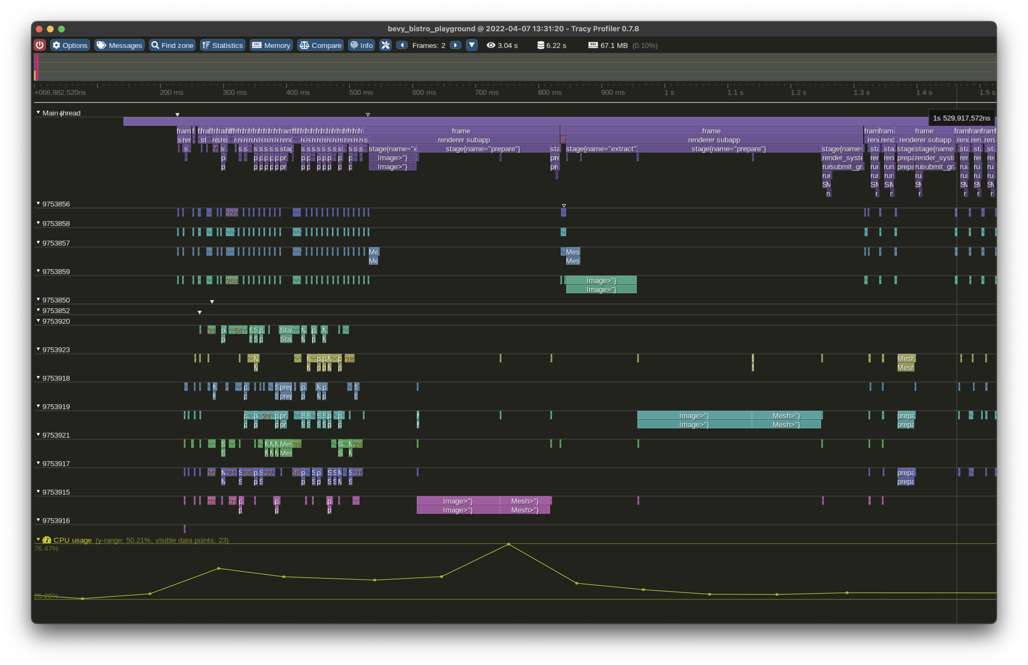
Task: Select the teal Mesh>"} zone on thread 9753919
Action: click(x=786, y=416)
